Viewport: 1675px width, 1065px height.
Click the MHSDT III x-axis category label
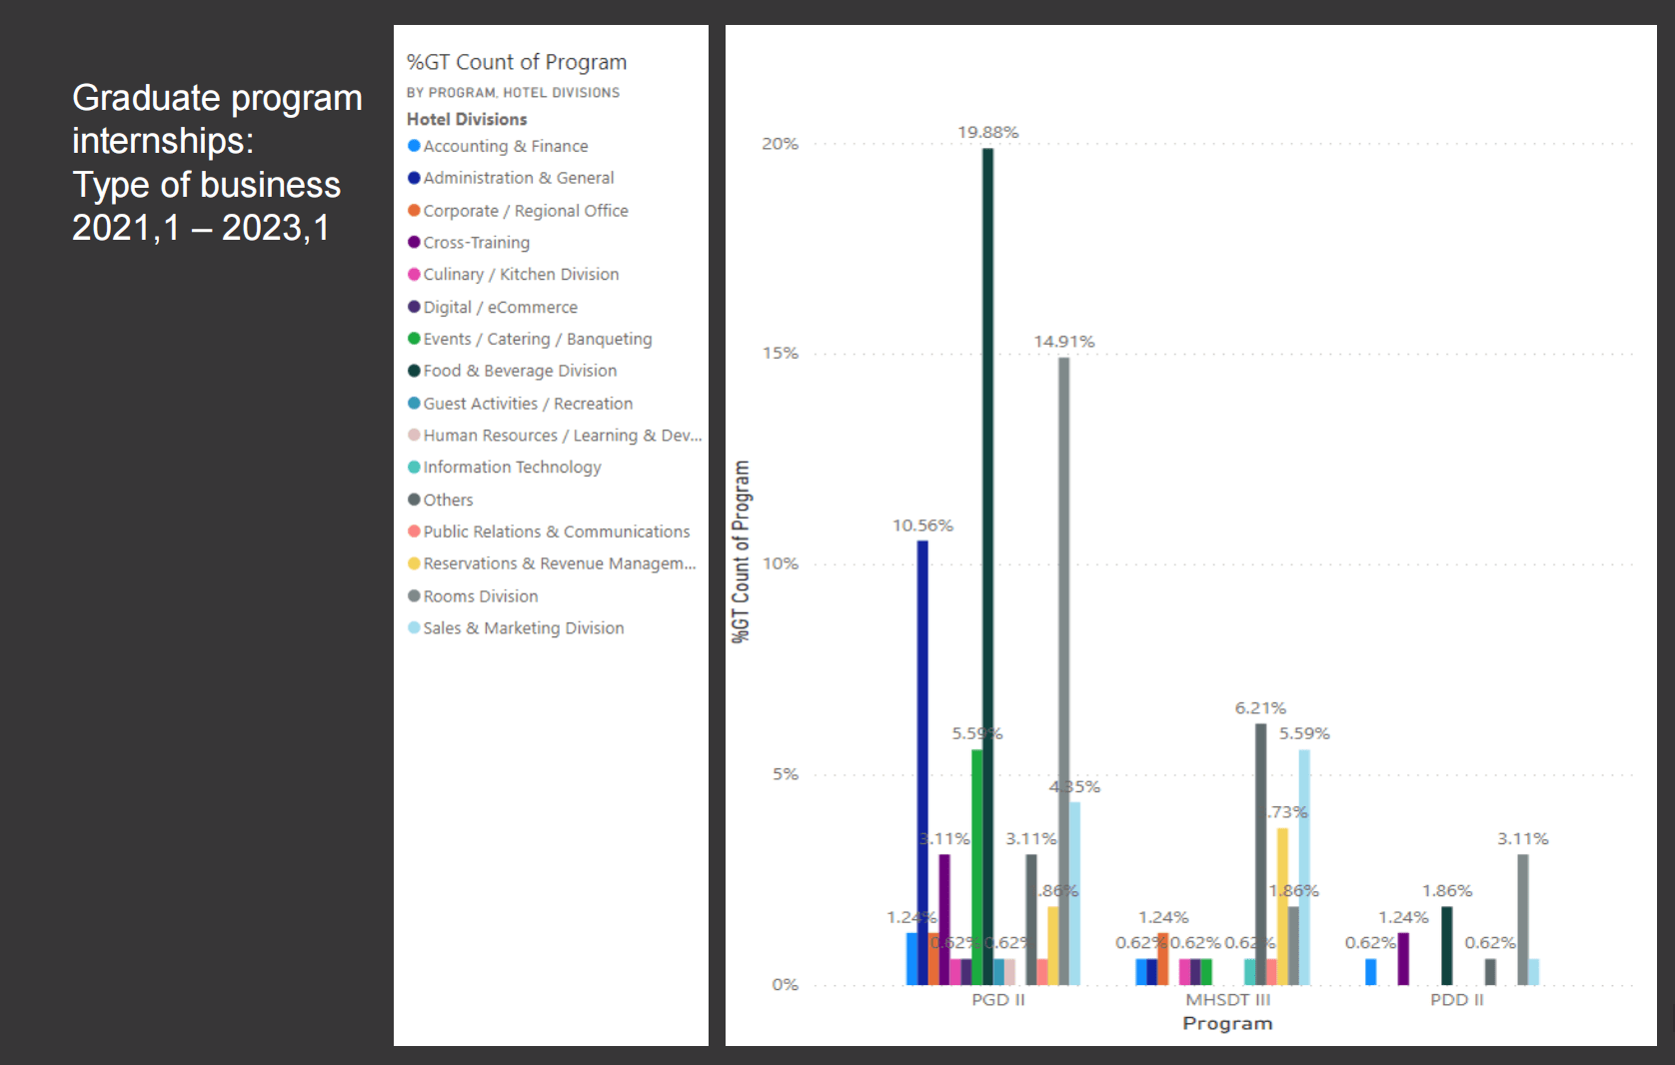click(1227, 999)
